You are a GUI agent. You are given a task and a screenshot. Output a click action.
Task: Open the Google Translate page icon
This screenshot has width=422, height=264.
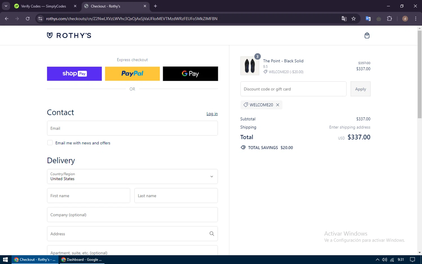(x=344, y=19)
